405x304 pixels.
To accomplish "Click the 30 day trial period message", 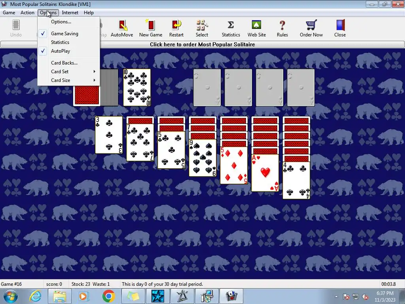I will click(162, 284).
